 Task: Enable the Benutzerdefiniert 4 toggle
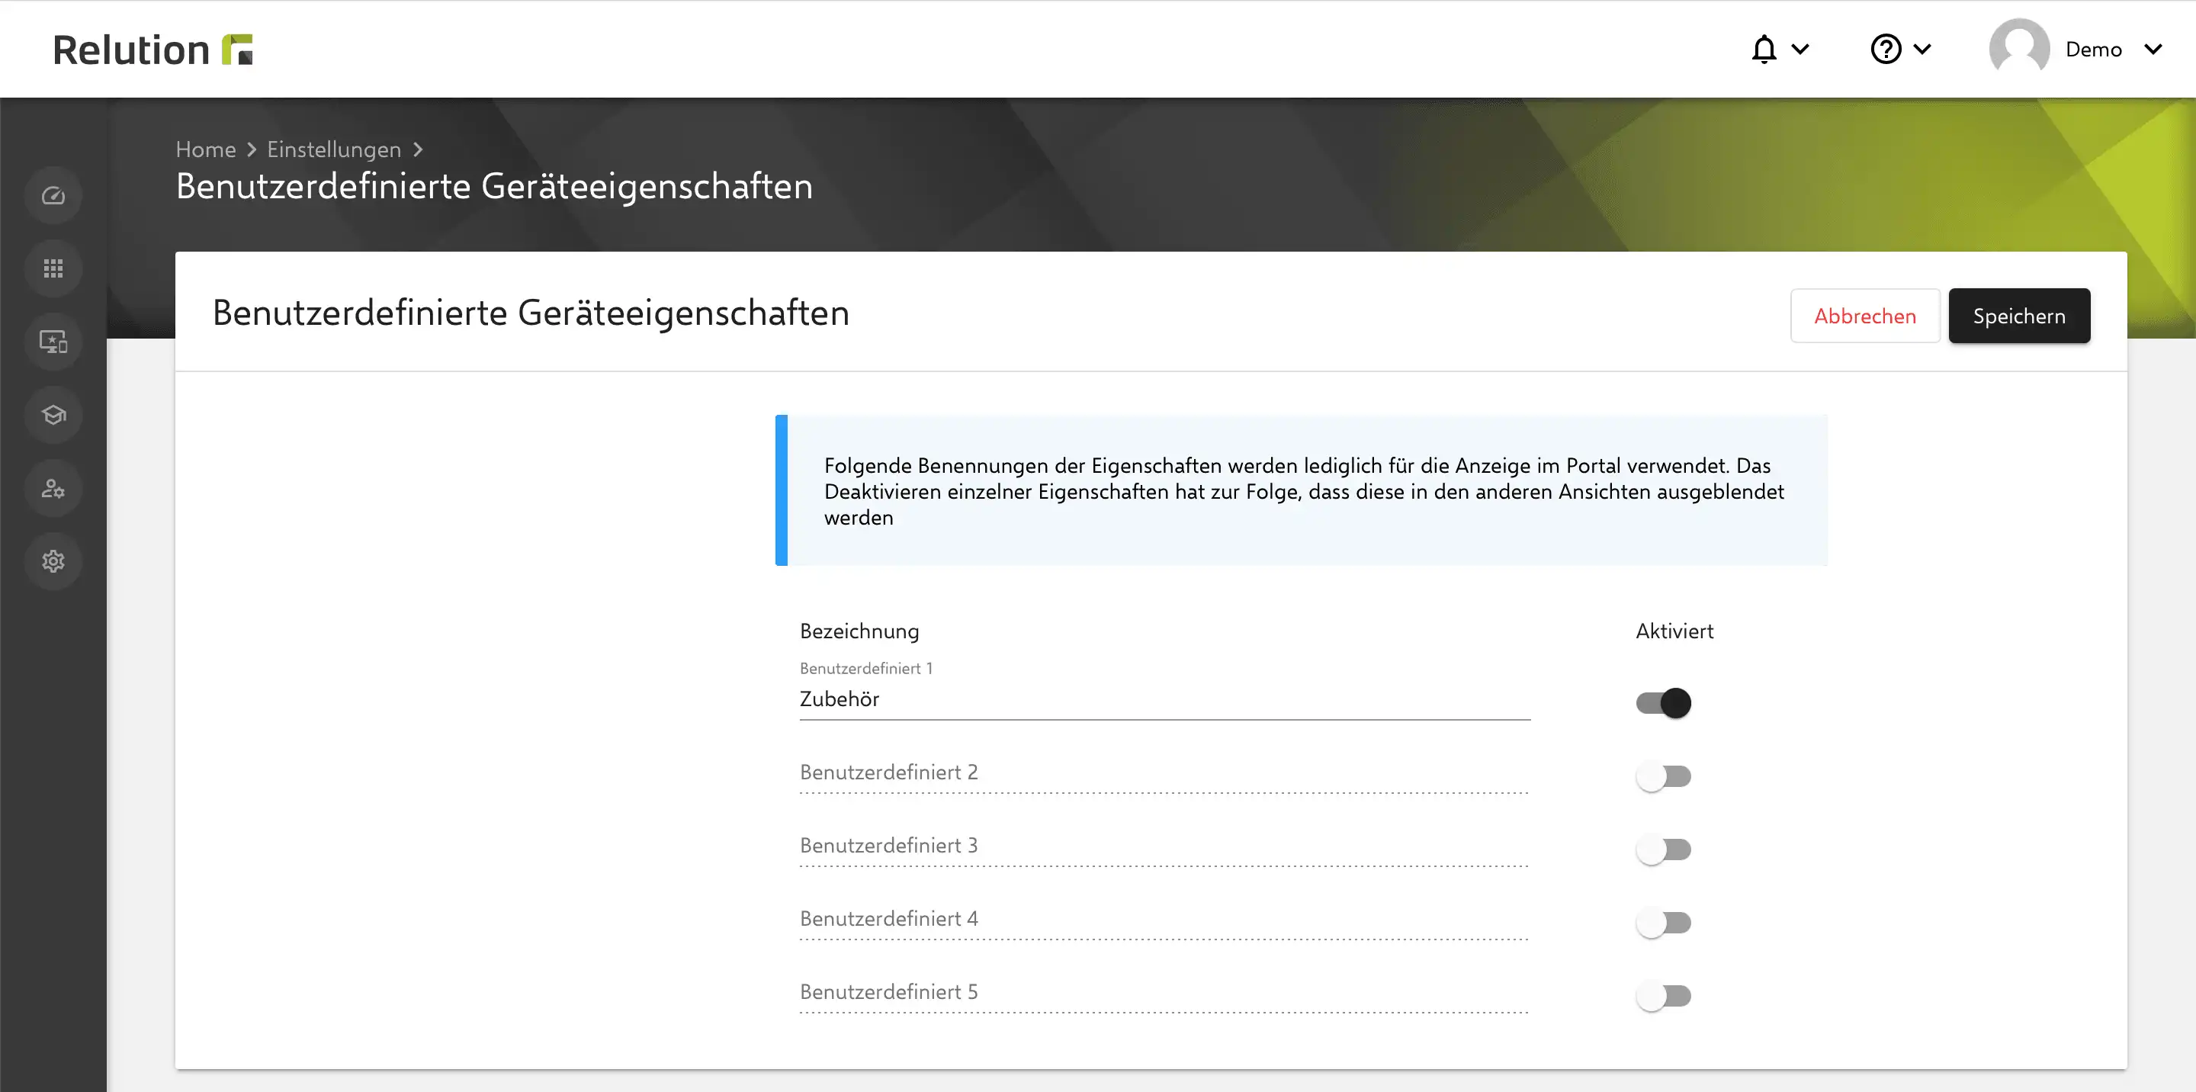point(1663,923)
